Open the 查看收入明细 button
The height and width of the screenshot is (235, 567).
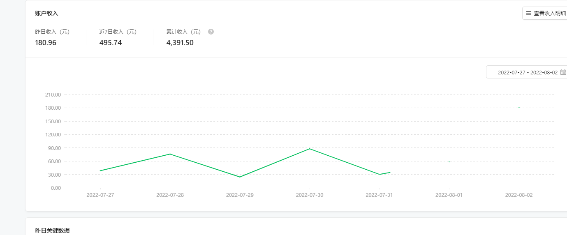(x=545, y=13)
